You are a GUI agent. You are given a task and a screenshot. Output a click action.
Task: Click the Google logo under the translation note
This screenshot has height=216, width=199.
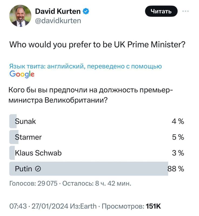22,74
